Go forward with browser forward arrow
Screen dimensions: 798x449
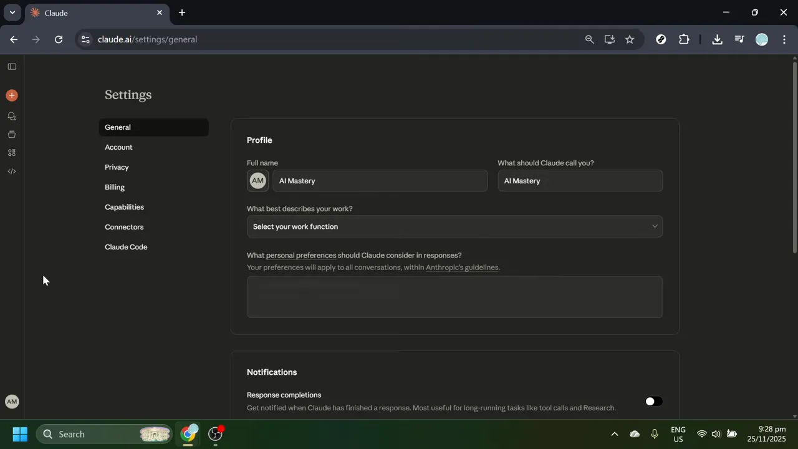(x=36, y=39)
